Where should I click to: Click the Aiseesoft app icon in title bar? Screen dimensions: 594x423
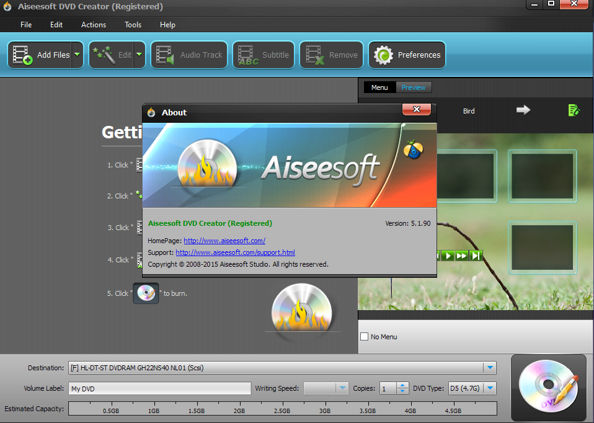(x=7, y=7)
